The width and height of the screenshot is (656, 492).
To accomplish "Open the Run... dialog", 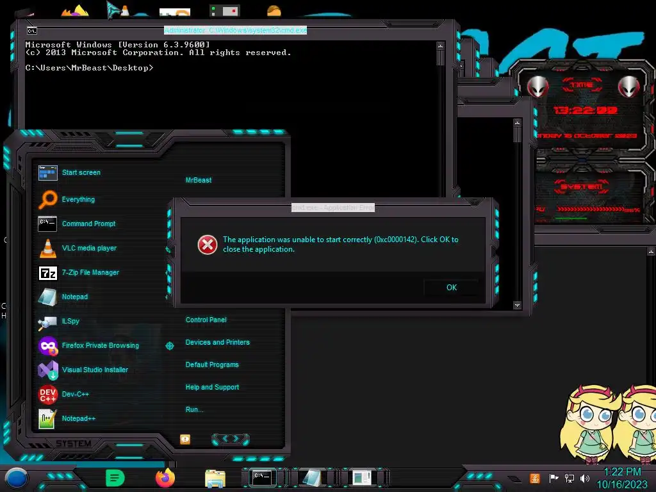I will tap(194, 409).
